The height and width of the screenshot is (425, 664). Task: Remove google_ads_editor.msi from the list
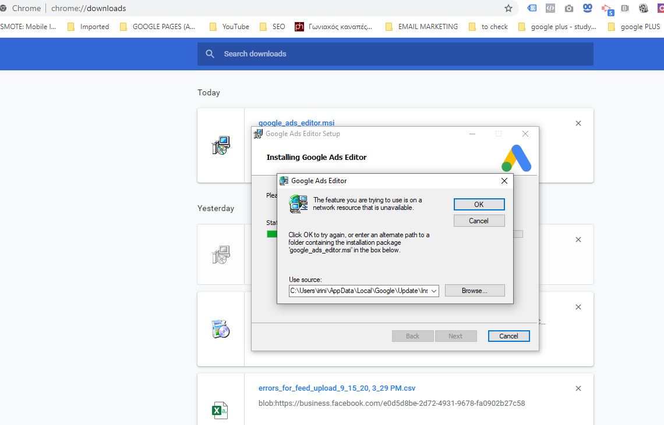coord(578,123)
